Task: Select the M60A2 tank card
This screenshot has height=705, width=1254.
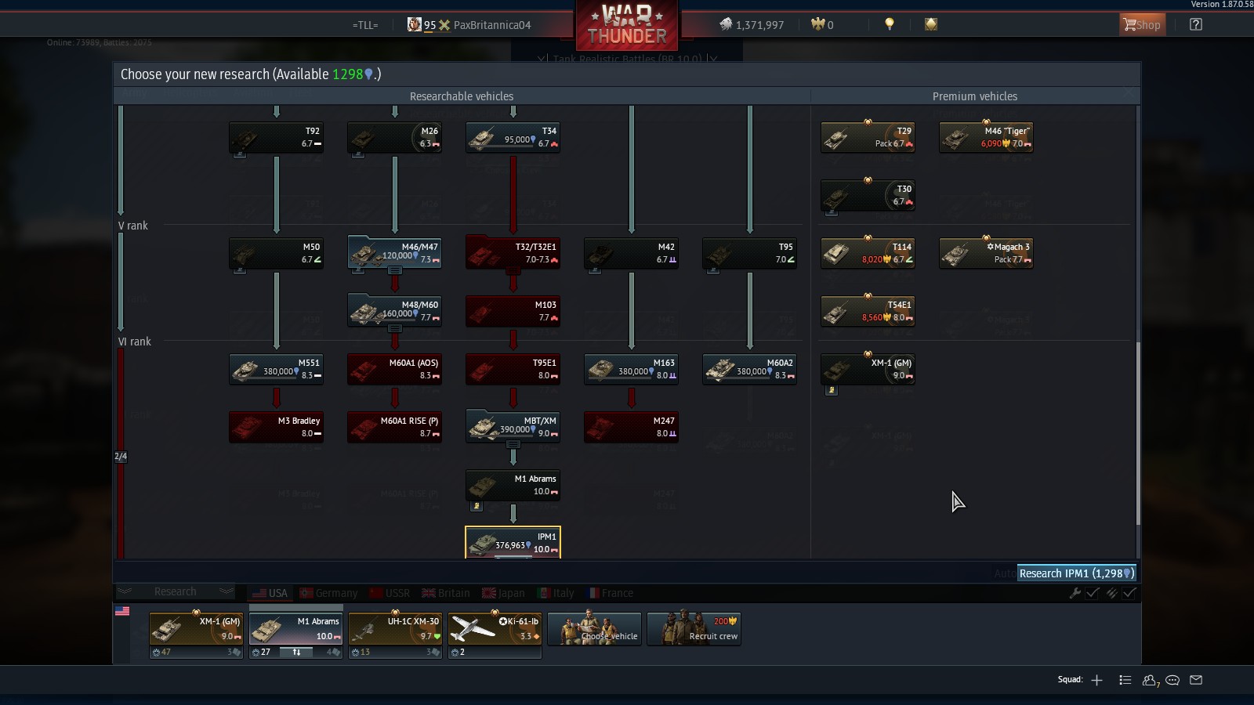Action: [x=750, y=370]
